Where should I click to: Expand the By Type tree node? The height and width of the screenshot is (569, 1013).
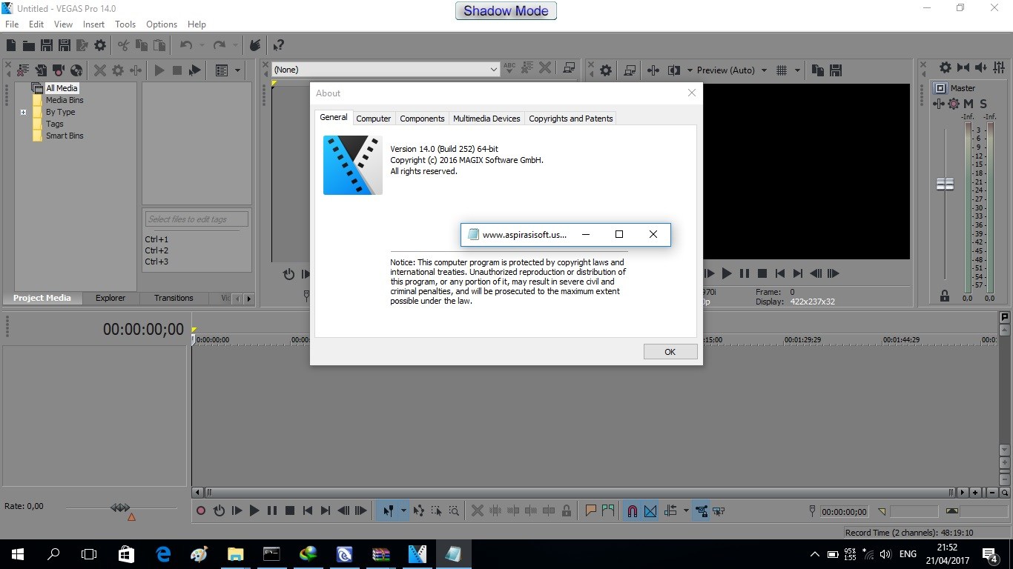click(23, 113)
